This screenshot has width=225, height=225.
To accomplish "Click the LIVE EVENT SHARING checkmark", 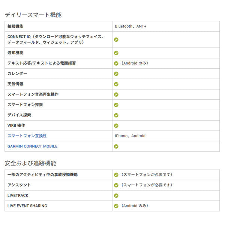I will 116,206.
